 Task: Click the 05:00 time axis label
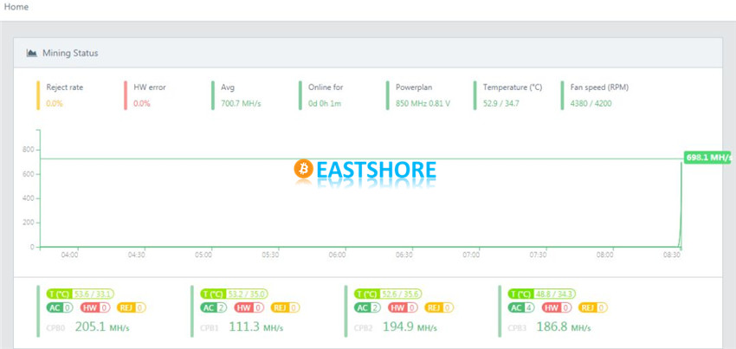point(203,255)
